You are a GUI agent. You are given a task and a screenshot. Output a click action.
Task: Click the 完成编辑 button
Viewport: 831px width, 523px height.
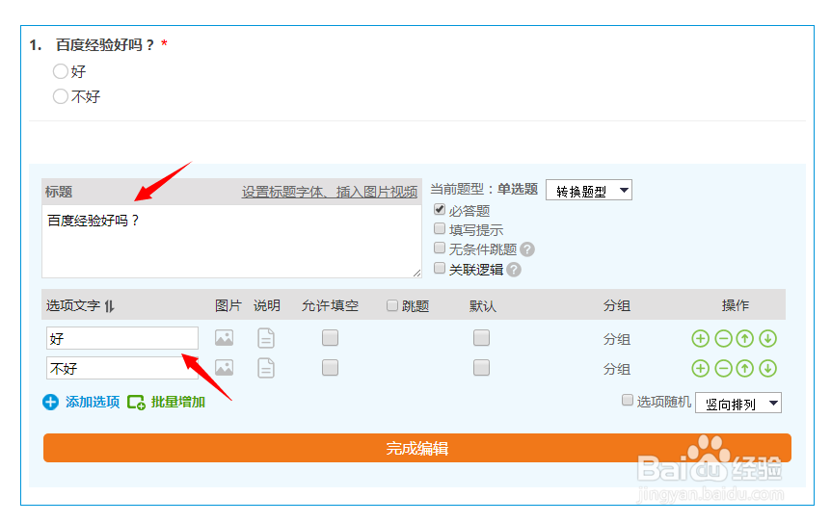417,448
